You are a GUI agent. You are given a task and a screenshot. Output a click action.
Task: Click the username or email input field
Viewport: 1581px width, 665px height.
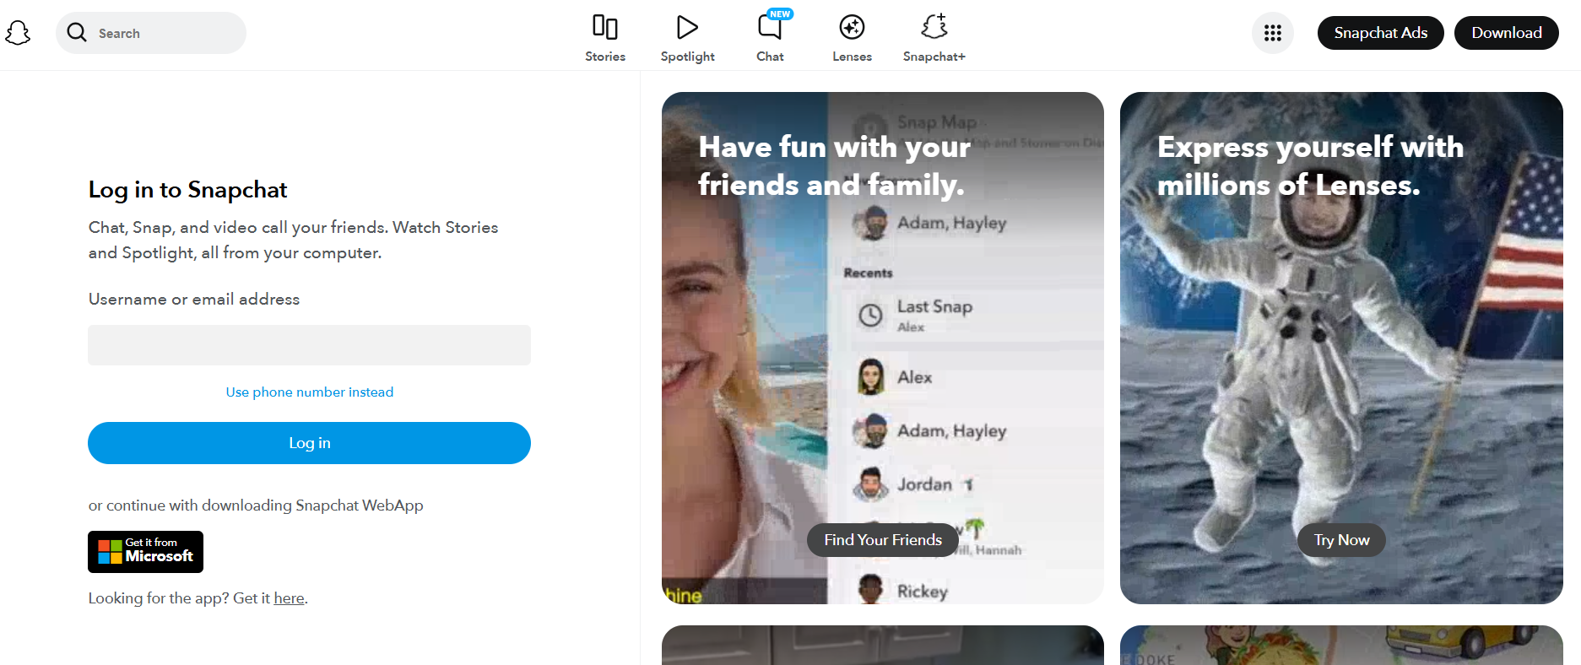pyautogui.click(x=309, y=345)
